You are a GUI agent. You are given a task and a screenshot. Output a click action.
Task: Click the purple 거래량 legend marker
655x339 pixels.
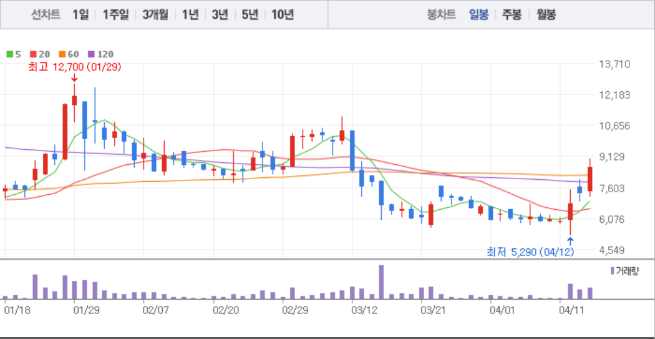click(613, 271)
